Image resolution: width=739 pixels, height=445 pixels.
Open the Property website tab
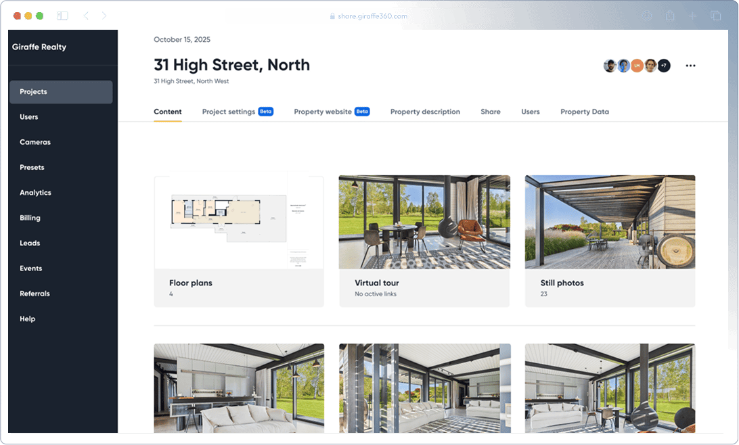point(323,112)
